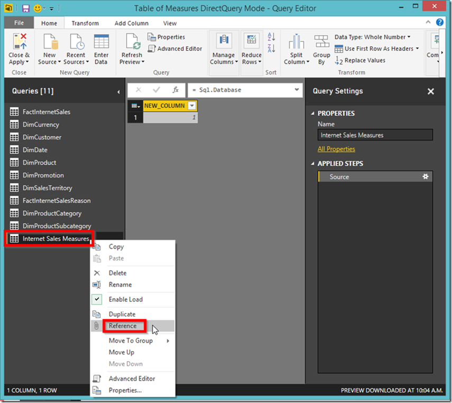Close the Query Settings pane
Screen dimensions: 452x403
point(431,91)
